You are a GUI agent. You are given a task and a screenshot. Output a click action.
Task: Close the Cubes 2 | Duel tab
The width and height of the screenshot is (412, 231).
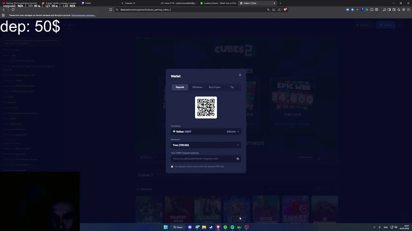click(x=274, y=3)
